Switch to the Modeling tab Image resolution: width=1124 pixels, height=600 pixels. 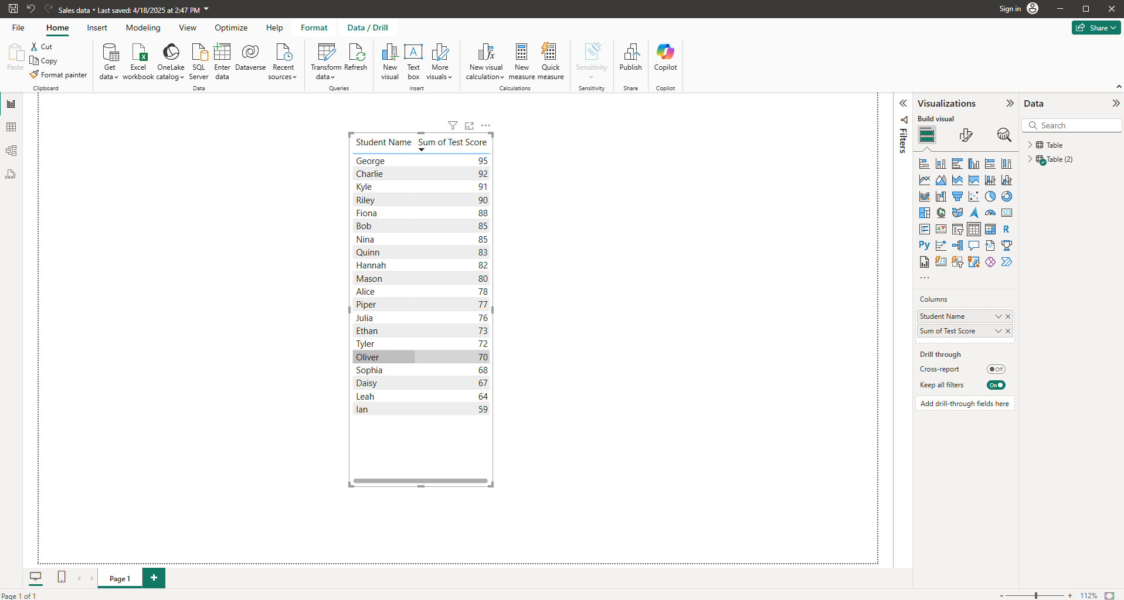click(142, 28)
